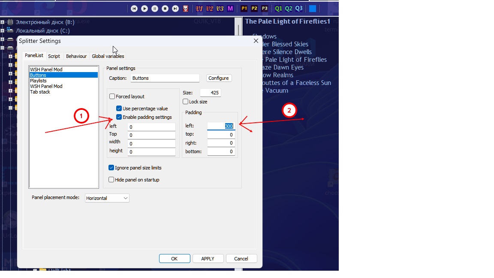Select the P2 toolbar icon
The height and width of the screenshot is (278, 494).
click(254, 9)
